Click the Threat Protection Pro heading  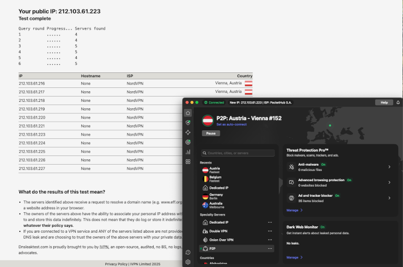click(307, 150)
